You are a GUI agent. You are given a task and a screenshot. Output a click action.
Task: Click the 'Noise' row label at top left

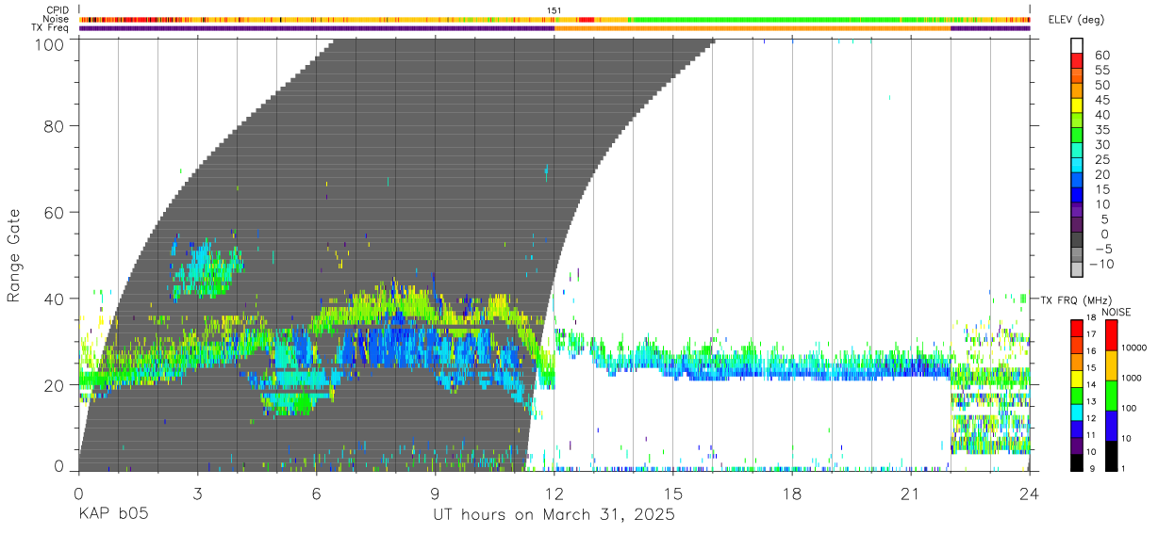57,19
